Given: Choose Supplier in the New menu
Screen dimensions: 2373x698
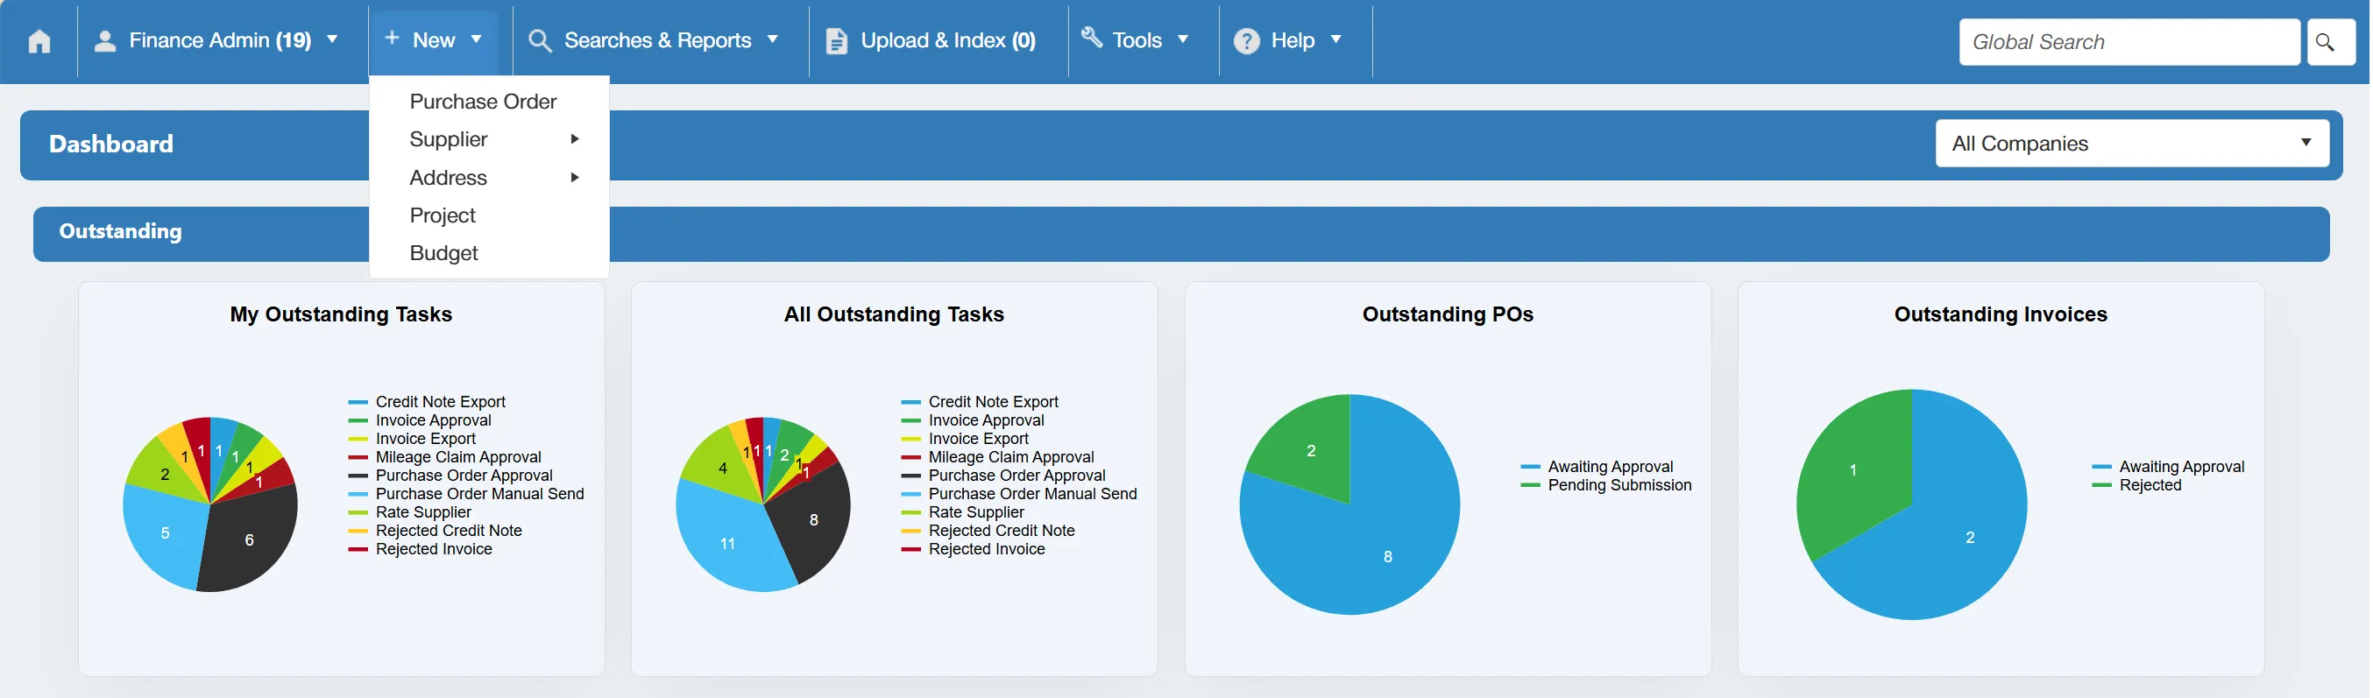Looking at the screenshot, I should tap(449, 139).
